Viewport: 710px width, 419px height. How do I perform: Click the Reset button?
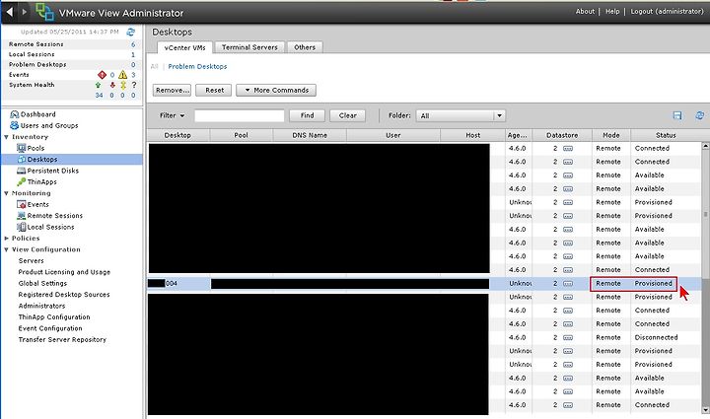214,90
